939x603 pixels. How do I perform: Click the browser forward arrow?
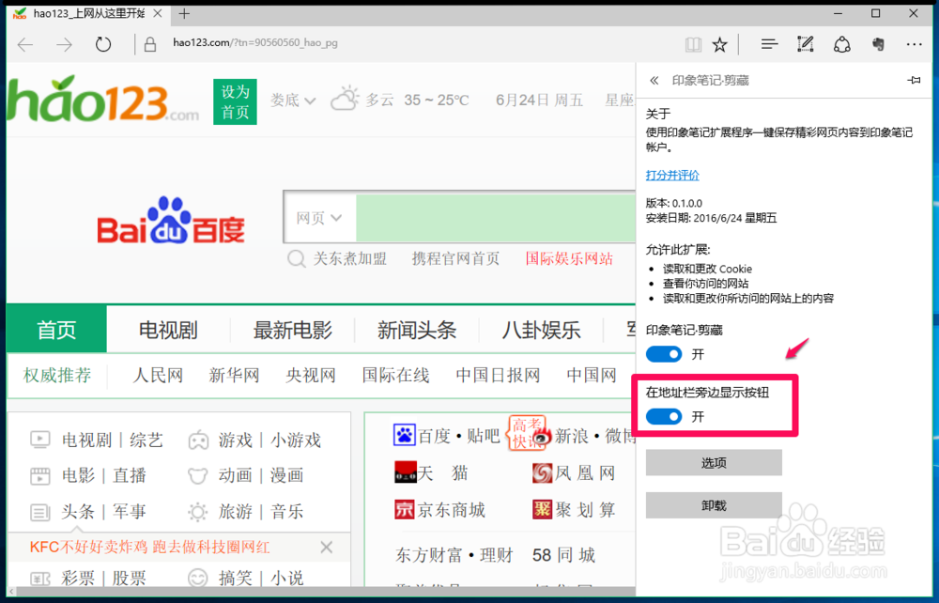pyautogui.click(x=64, y=44)
